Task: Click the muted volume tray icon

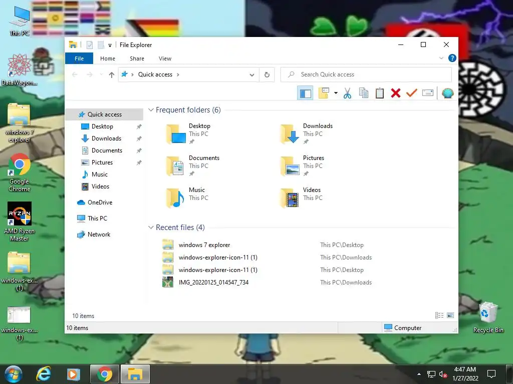Action: coord(443,374)
